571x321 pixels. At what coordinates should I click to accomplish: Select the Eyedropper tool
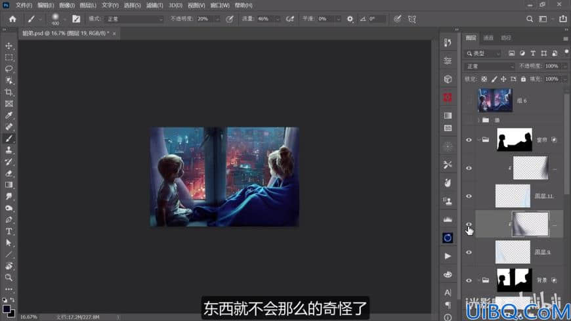tap(9, 116)
